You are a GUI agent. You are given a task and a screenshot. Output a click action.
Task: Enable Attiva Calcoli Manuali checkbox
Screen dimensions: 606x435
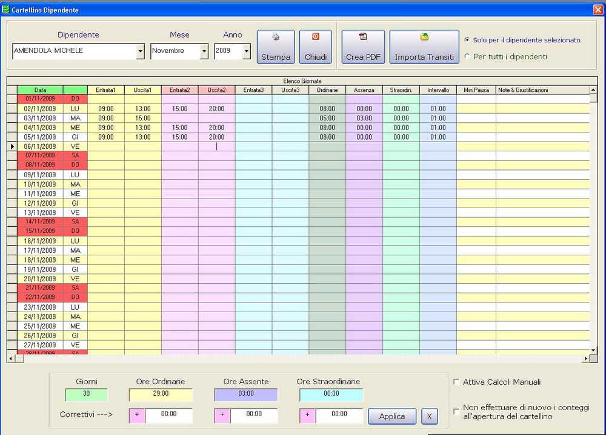point(456,382)
